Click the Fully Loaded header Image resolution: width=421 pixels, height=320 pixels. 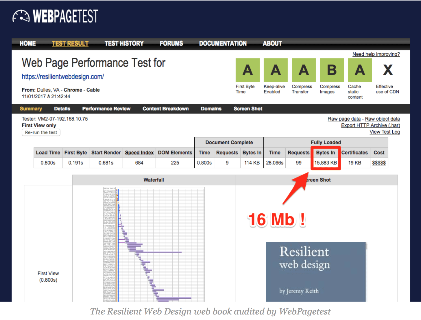(326, 142)
